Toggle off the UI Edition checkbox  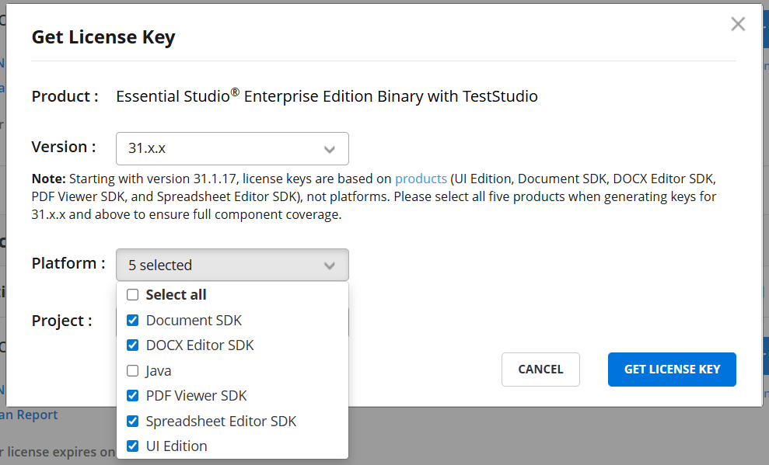pos(132,446)
